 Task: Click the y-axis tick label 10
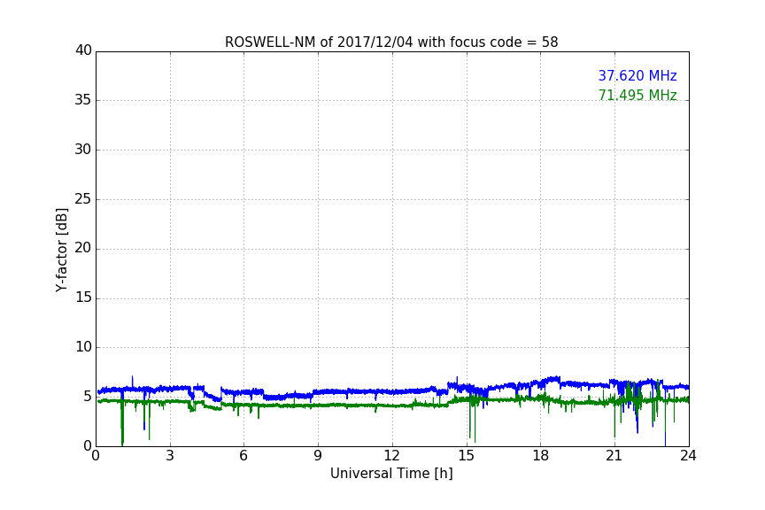pyautogui.click(x=83, y=347)
